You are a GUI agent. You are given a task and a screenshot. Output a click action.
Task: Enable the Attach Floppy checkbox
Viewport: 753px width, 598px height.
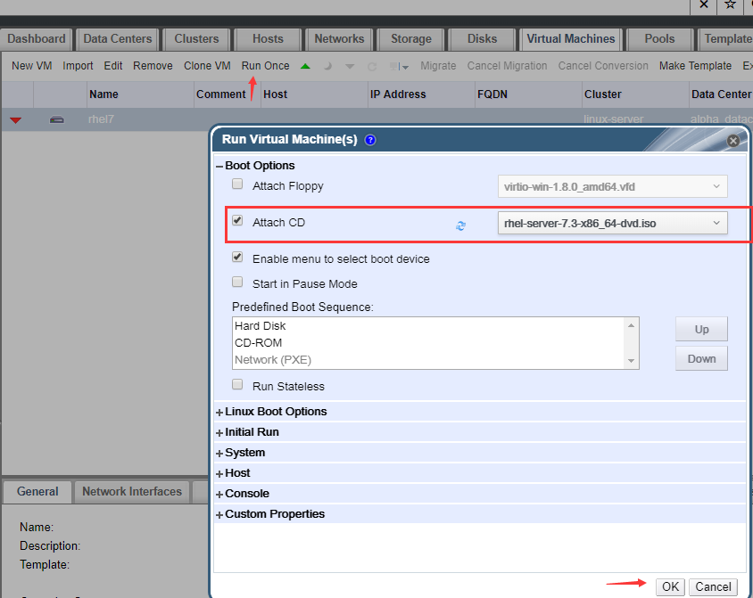[x=237, y=184]
